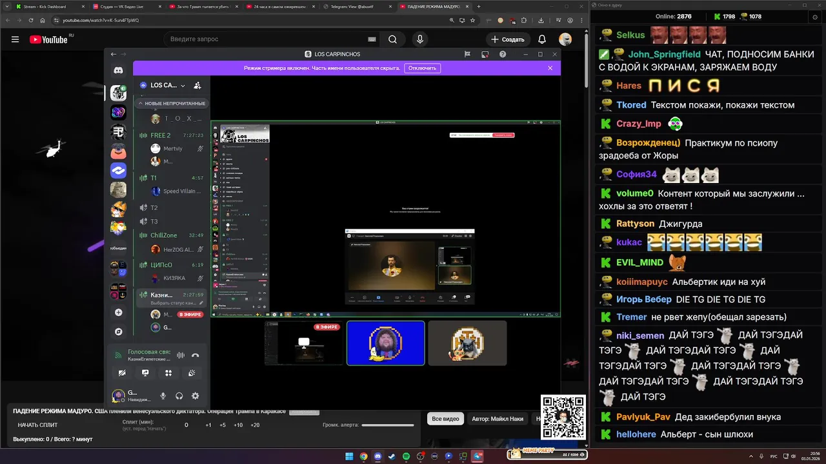Start YouTube voice search microphone
The height and width of the screenshot is (464, 826).
pyautogui.click(x=420, y=39)
